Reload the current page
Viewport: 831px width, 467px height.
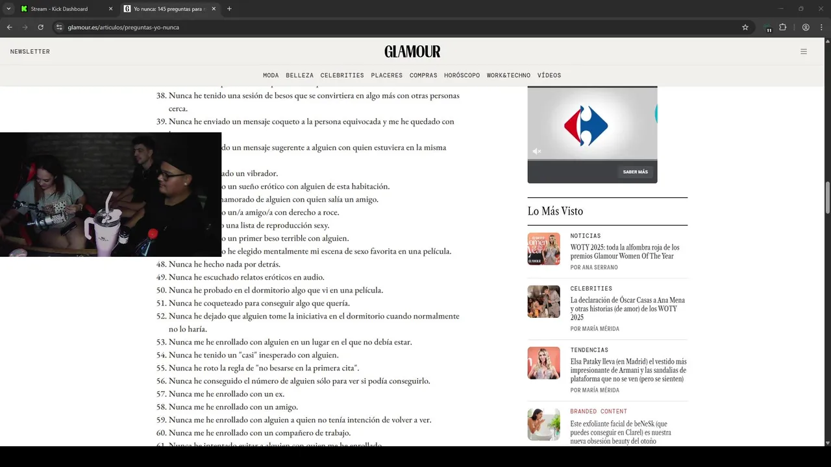pos(41,27)
